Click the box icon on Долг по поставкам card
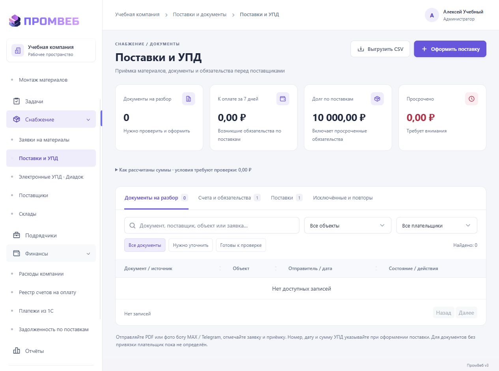Image resolution: width=499 pixels, height=371 pixels. click(x=377, y=99)
